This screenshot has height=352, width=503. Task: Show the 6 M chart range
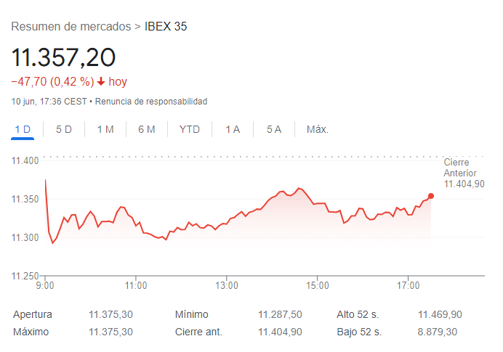coord(147,129)
